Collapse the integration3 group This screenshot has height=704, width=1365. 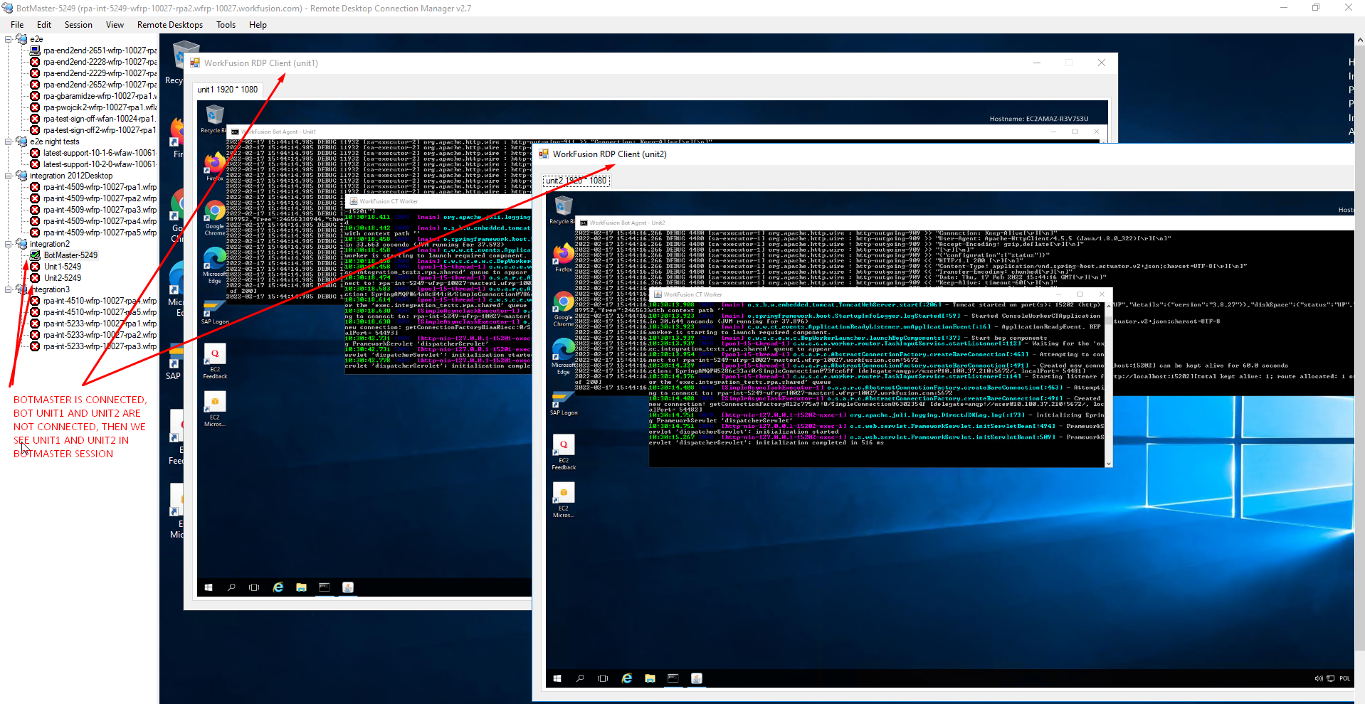click(9, 289)
